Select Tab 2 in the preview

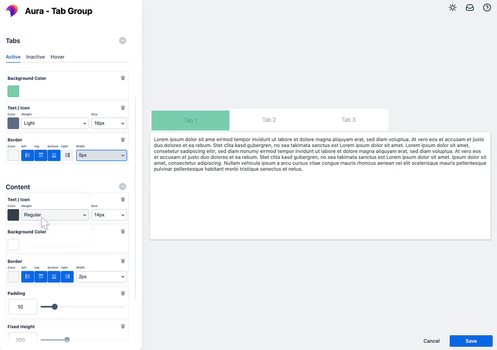pyautogui.click(x=269, y=120)
